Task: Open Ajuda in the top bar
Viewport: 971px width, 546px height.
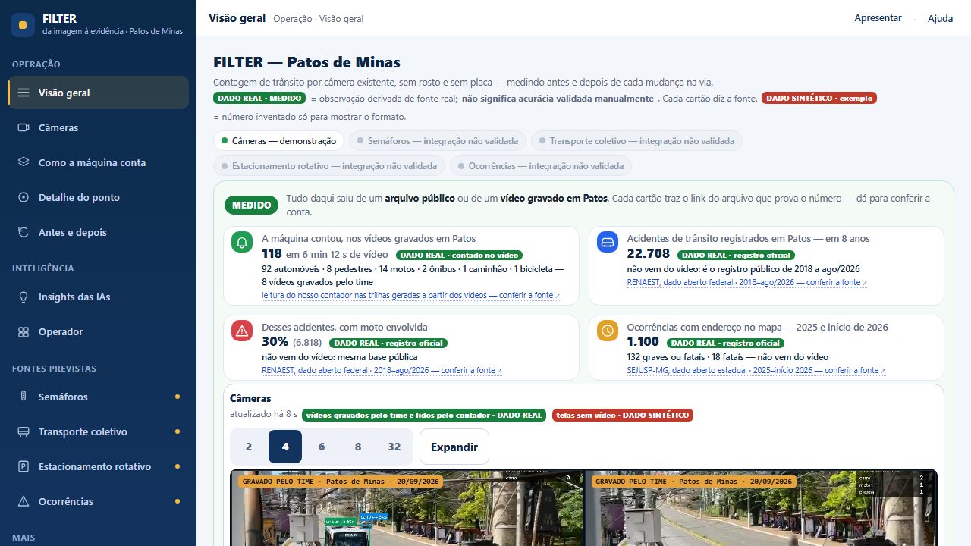Action: (x=940, y=18)
